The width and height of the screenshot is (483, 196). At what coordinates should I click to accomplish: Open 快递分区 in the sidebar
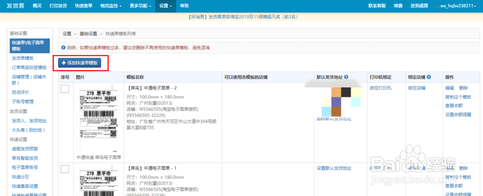pos(20,177)
